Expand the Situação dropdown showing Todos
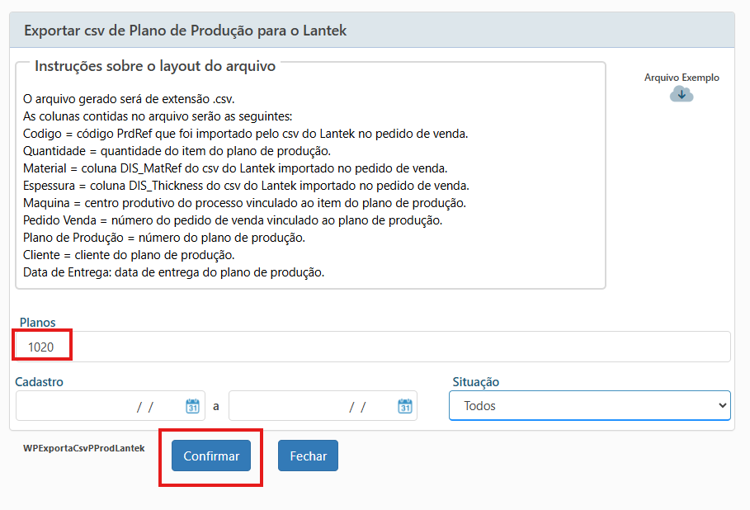This screenshot has height=510, width=750. (589, 406)
